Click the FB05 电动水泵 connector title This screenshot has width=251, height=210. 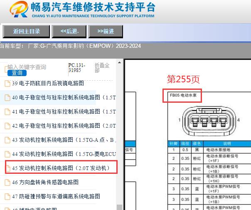(x=183, y=95)
